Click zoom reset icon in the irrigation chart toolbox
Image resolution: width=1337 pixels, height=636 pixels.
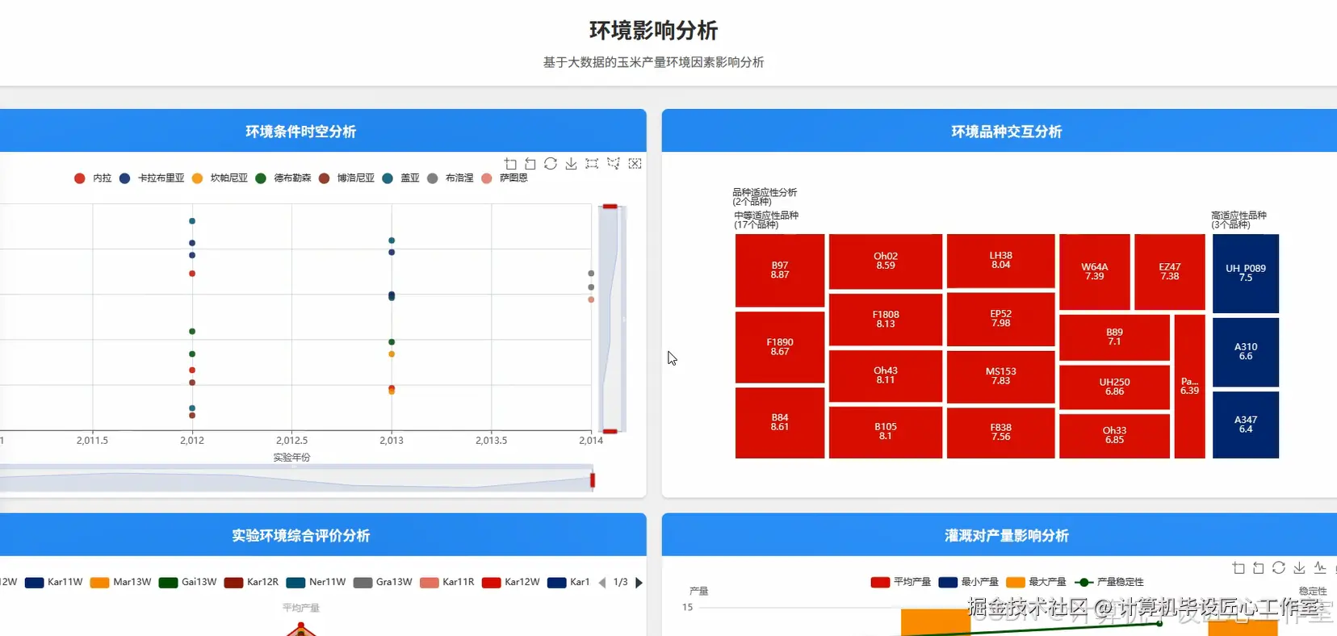[1259, 568]
